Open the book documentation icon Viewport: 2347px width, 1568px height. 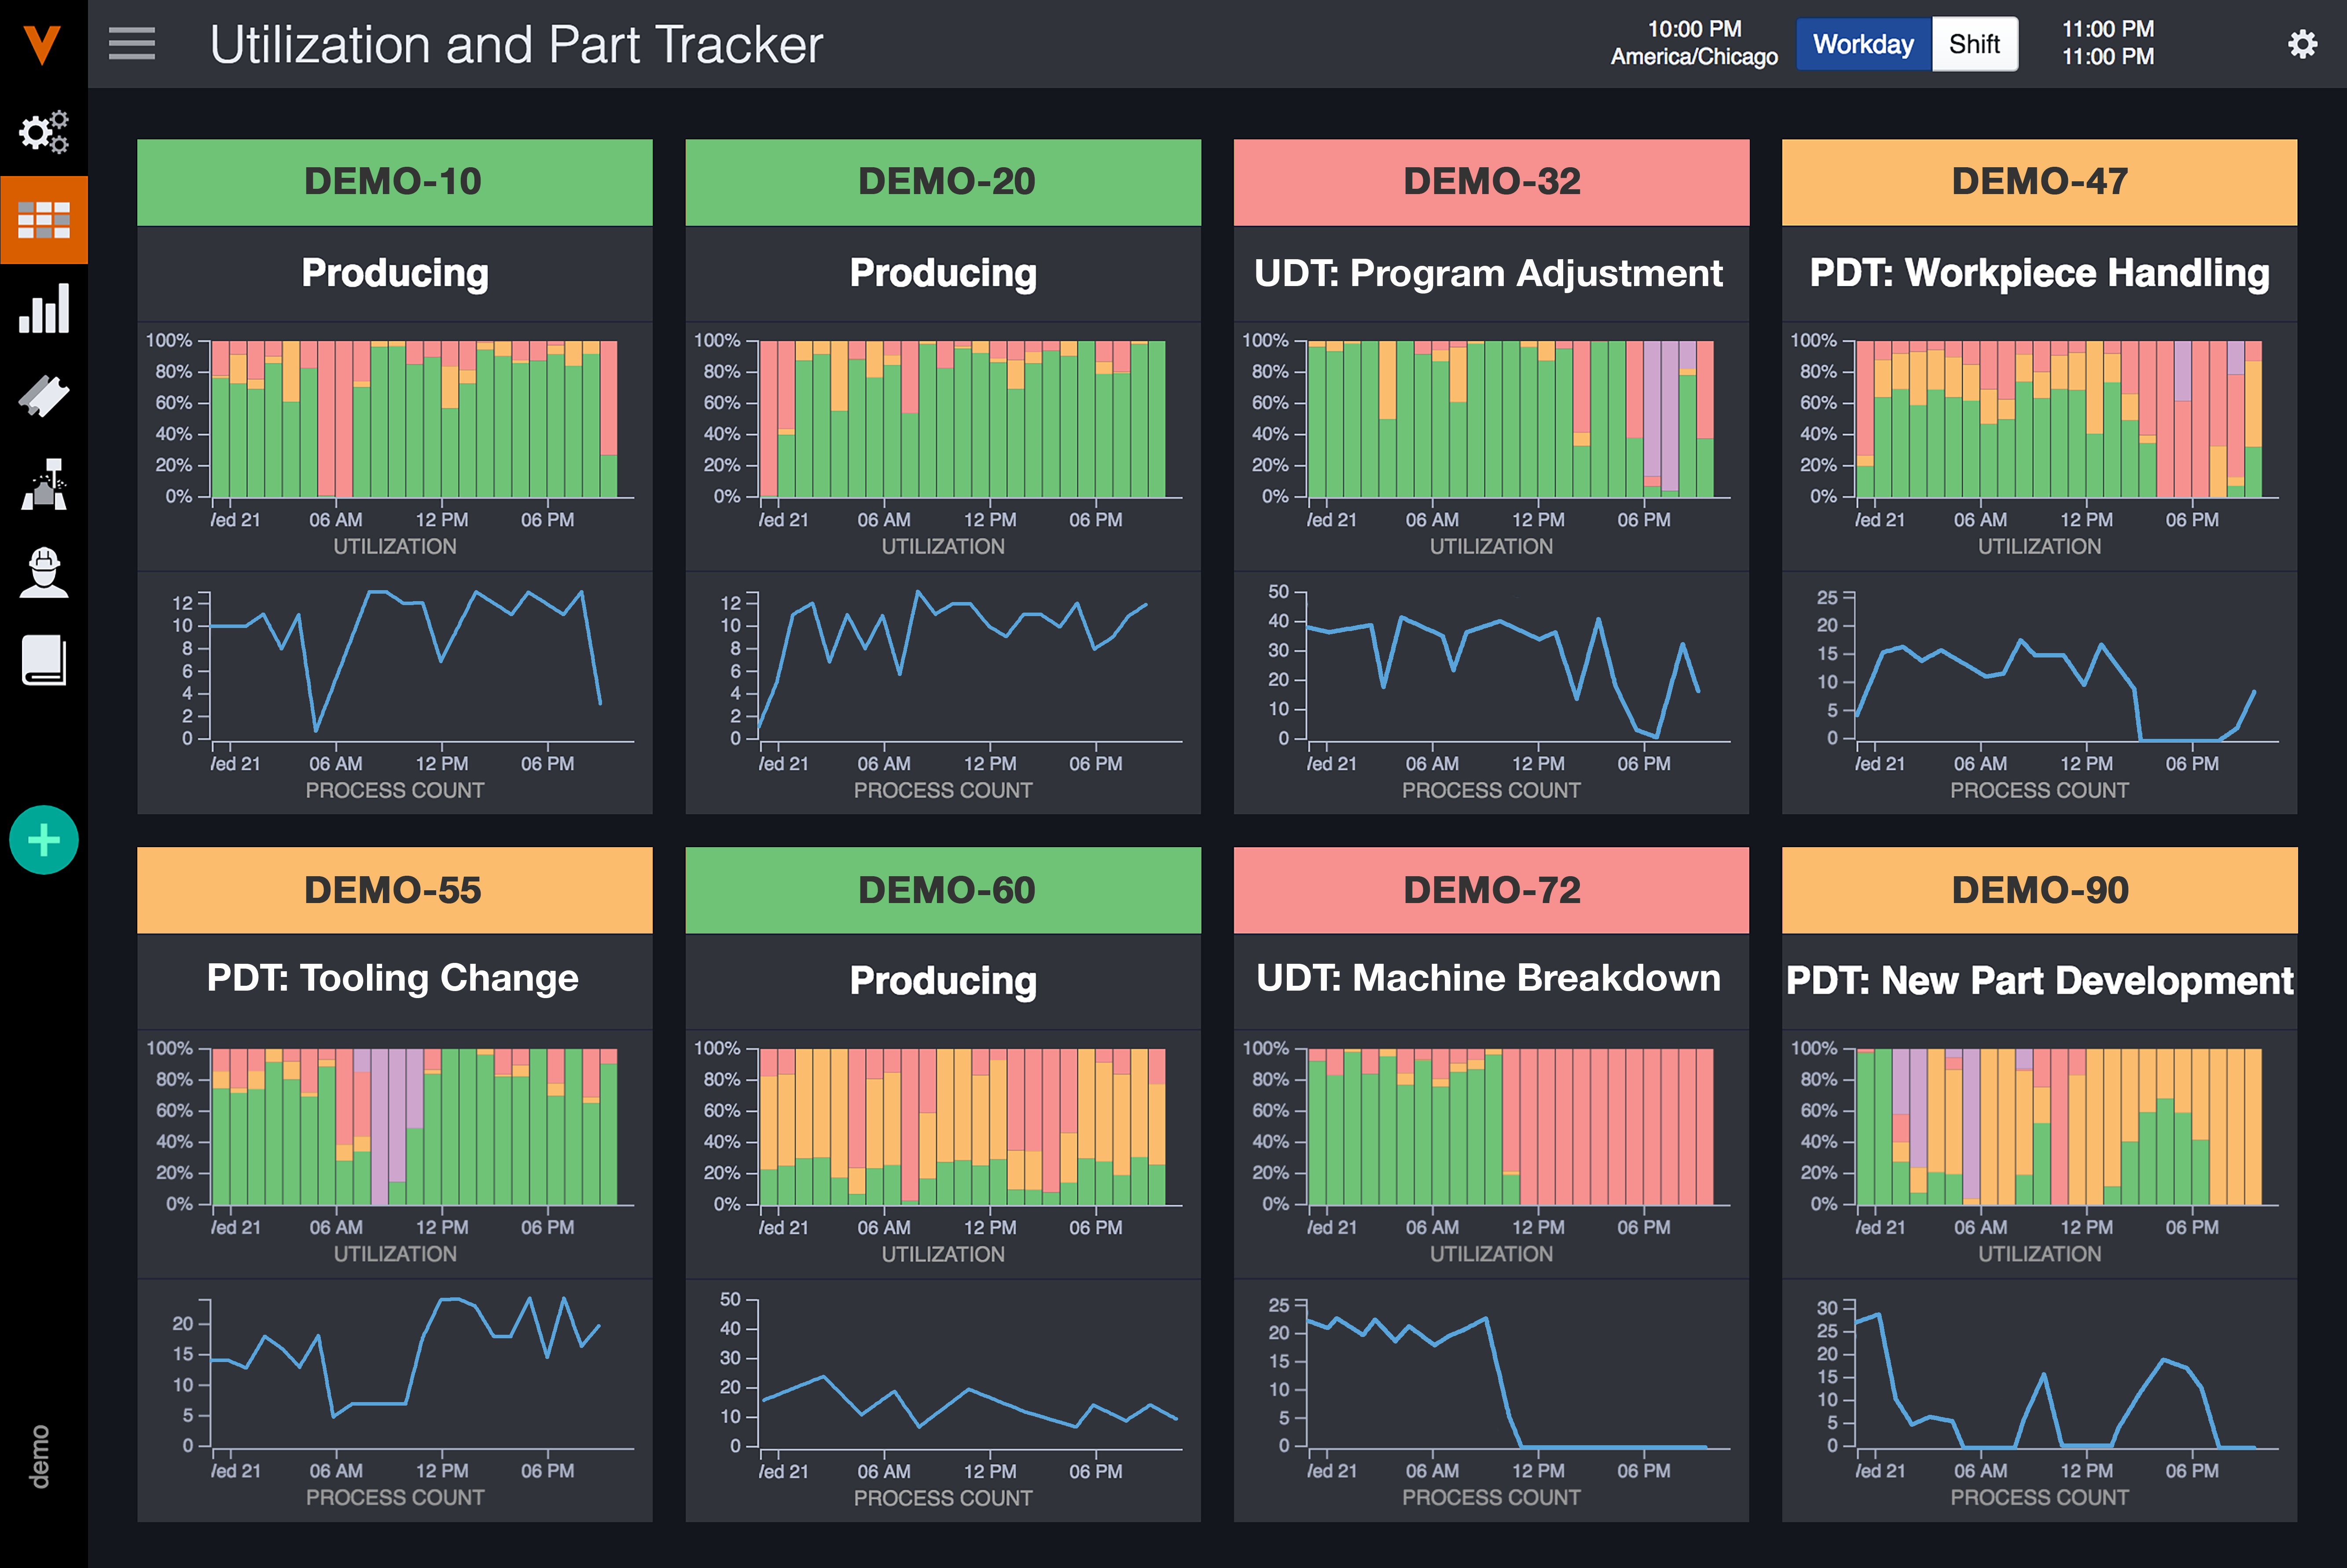[x=44, y=660]
